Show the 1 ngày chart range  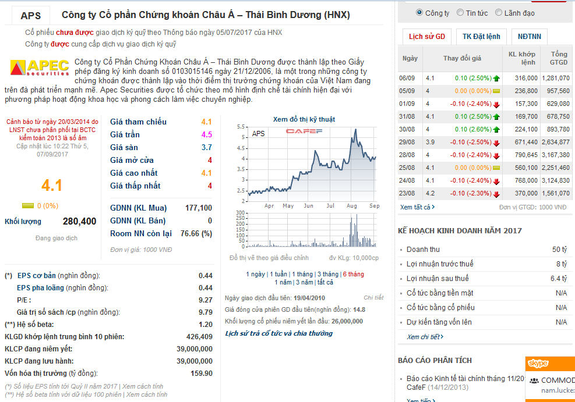coord(255,274)
